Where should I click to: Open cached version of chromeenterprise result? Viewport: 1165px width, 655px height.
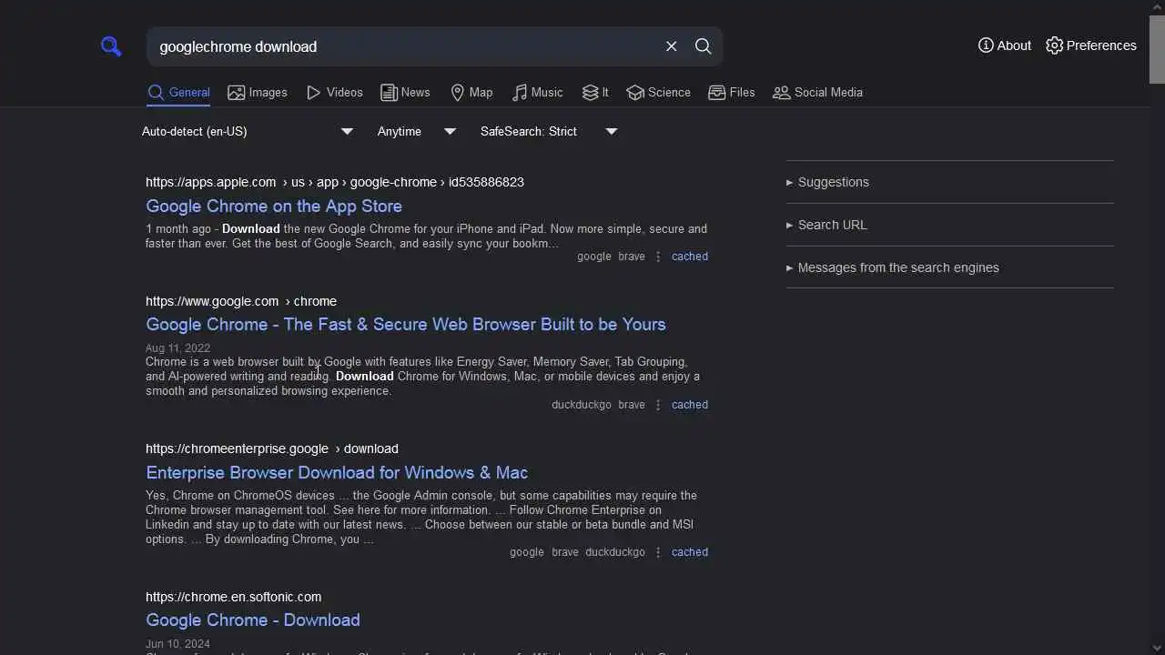pyautogui.click(x=690, y=552)
